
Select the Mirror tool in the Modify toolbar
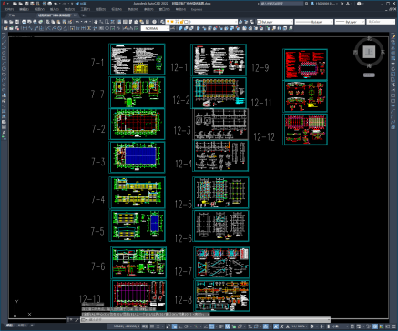click(393, 47)
